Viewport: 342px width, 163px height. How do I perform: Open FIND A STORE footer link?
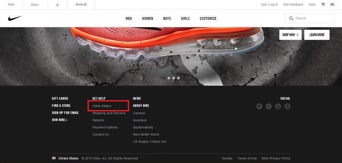point(61,105)
